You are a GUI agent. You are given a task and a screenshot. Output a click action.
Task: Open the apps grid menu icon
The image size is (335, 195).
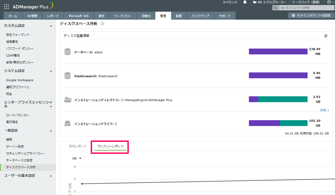point(6,7)
